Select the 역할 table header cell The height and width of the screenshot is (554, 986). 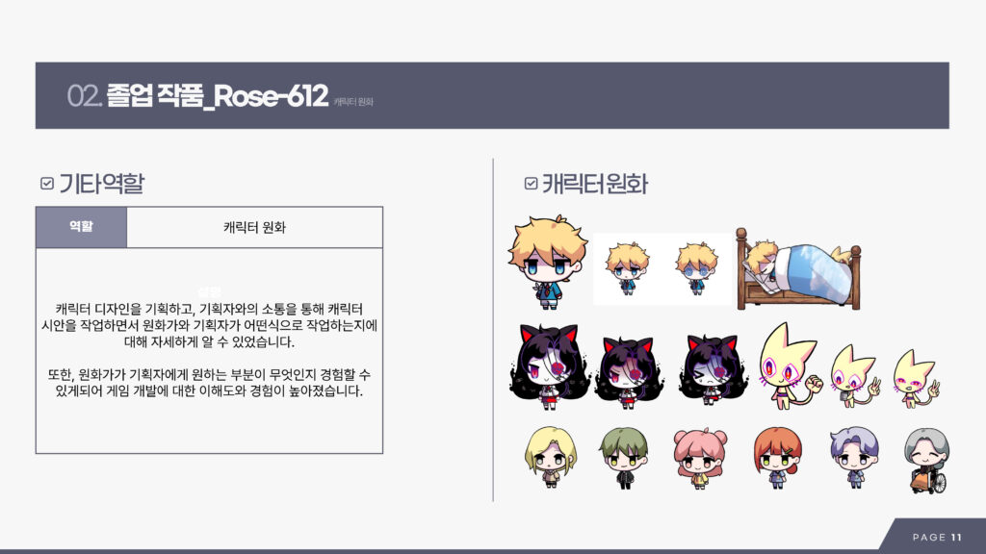click(x=81, y=227)
